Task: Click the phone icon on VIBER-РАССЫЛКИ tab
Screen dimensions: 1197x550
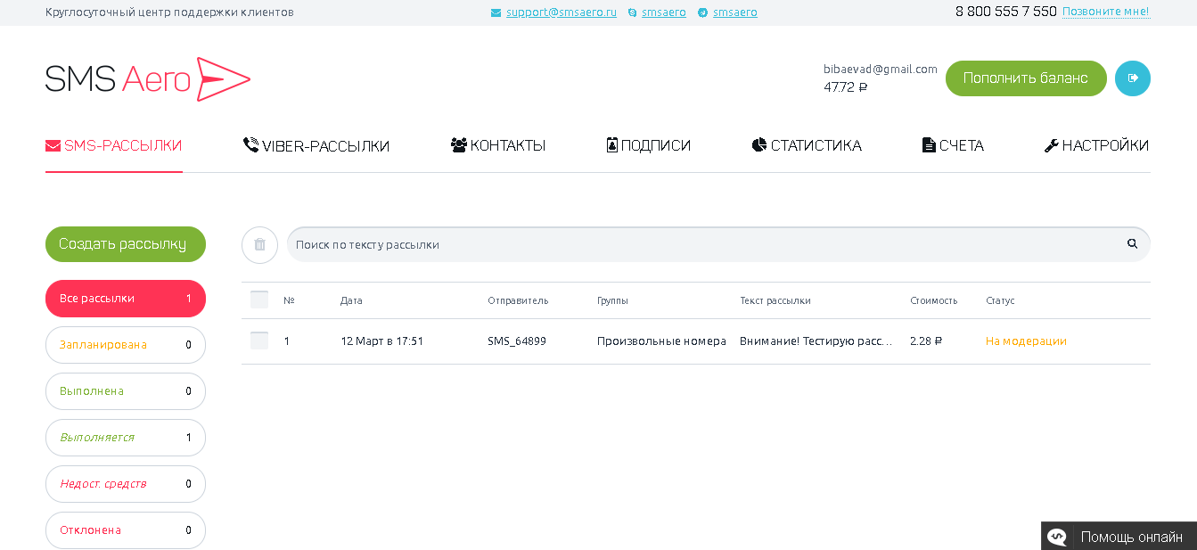Action: point(249,142)
